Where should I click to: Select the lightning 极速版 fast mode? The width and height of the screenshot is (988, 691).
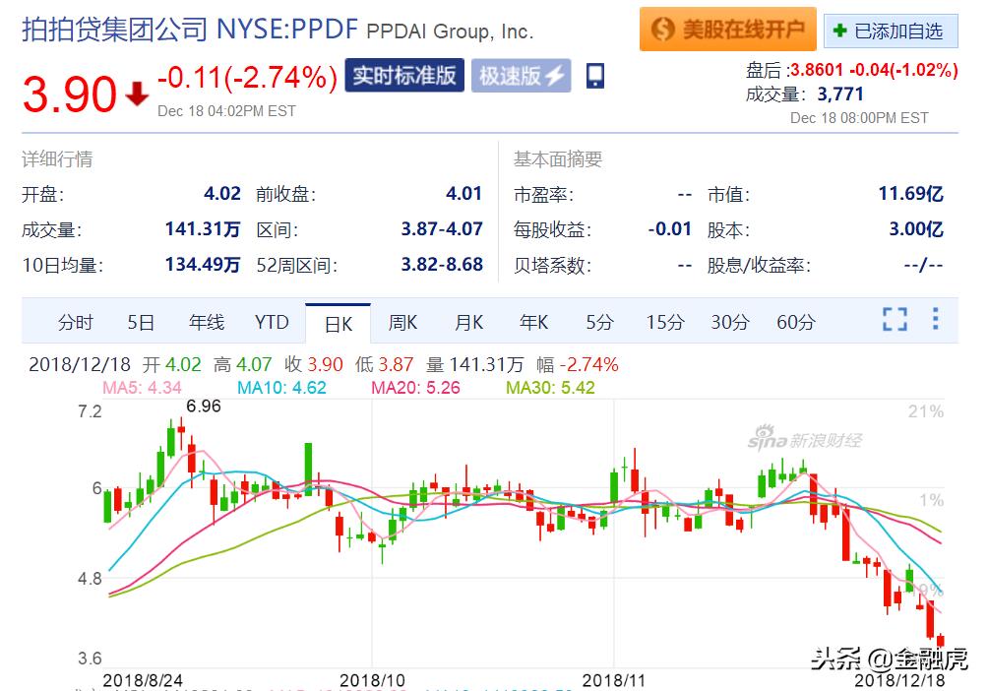pos(521,75)
